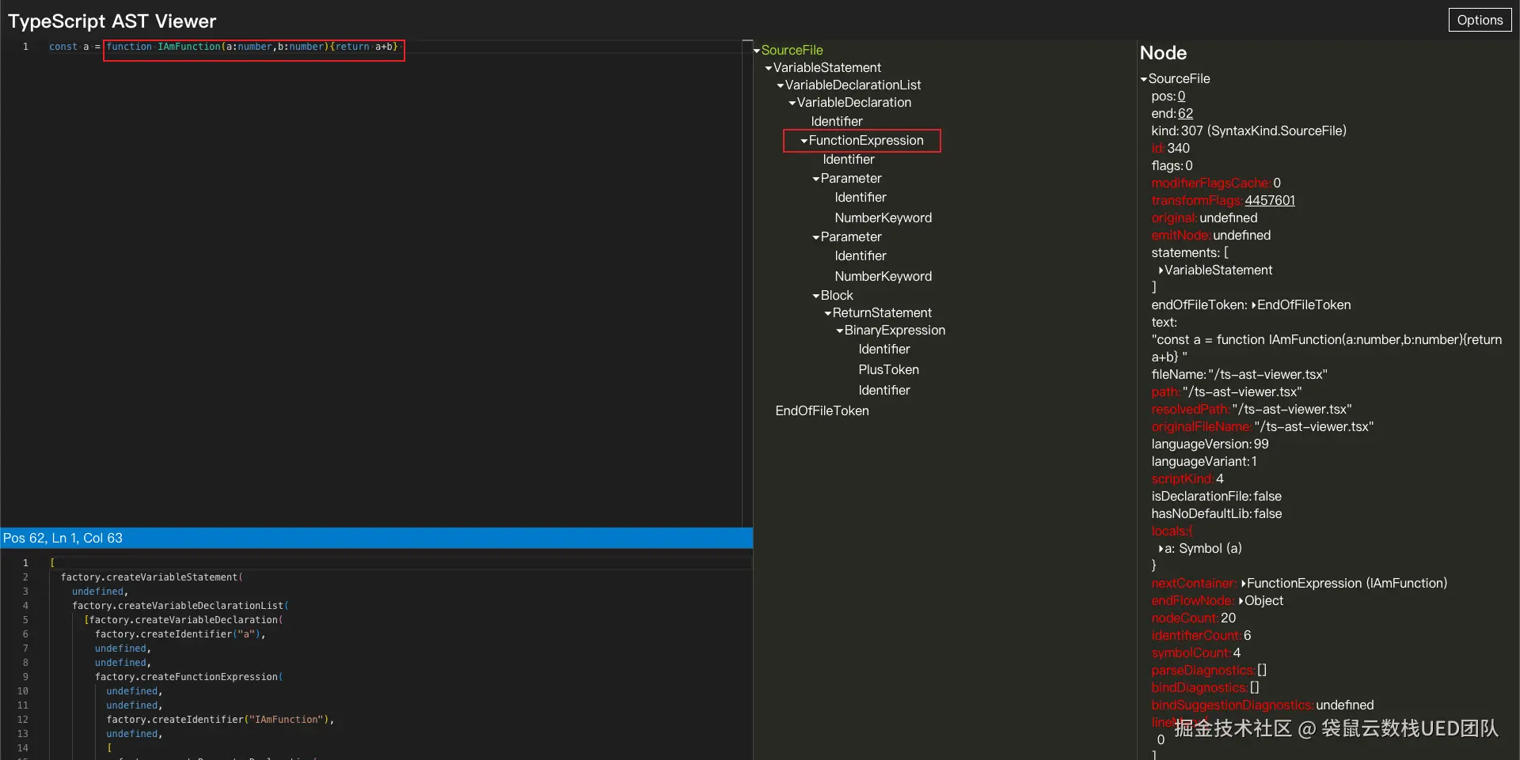Select the Identifier node above PlusToken
1520x760 pixels.
pyautogui.click(x=884, y=349)
